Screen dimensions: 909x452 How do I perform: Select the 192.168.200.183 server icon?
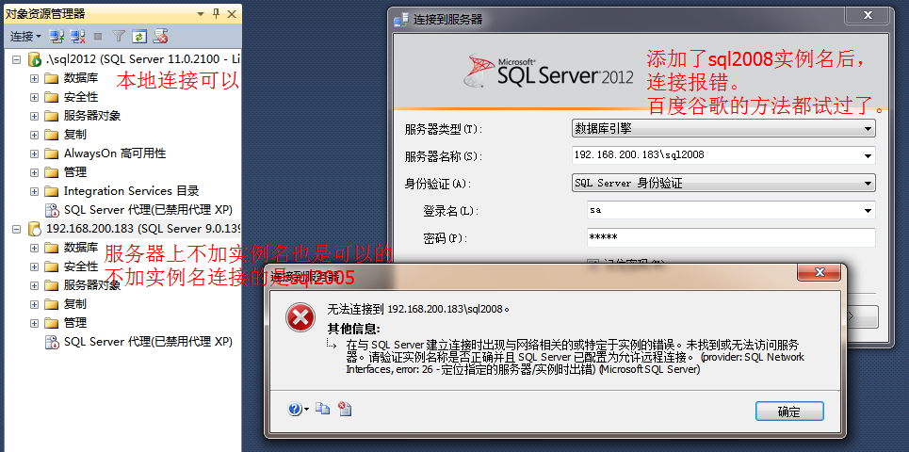[35, 229]
